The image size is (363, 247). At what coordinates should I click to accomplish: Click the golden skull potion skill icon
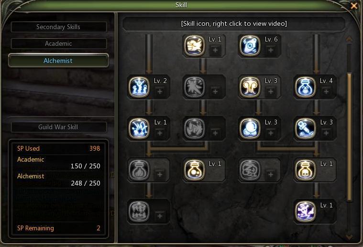click(305, 170)
